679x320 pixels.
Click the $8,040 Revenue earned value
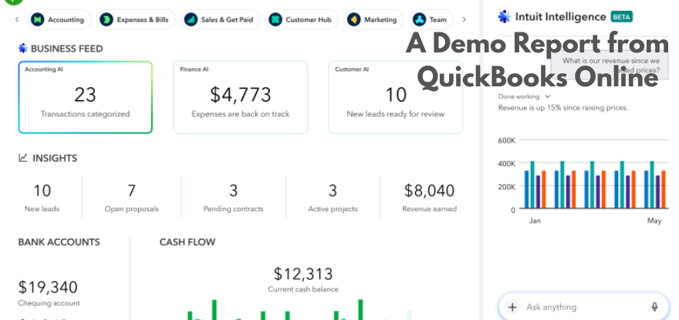pos(429,190)
